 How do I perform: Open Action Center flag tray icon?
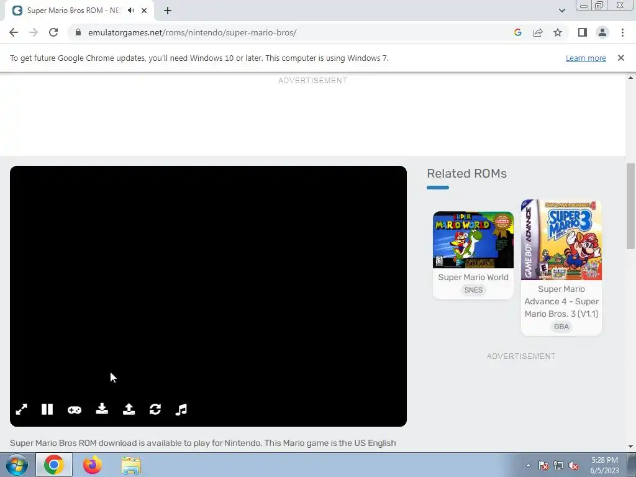coord(543,465)
